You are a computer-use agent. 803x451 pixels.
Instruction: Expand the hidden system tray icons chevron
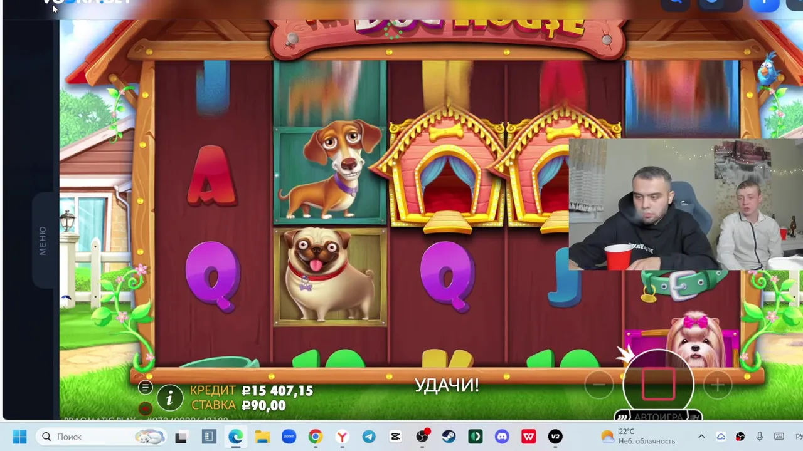pos(701,437)
